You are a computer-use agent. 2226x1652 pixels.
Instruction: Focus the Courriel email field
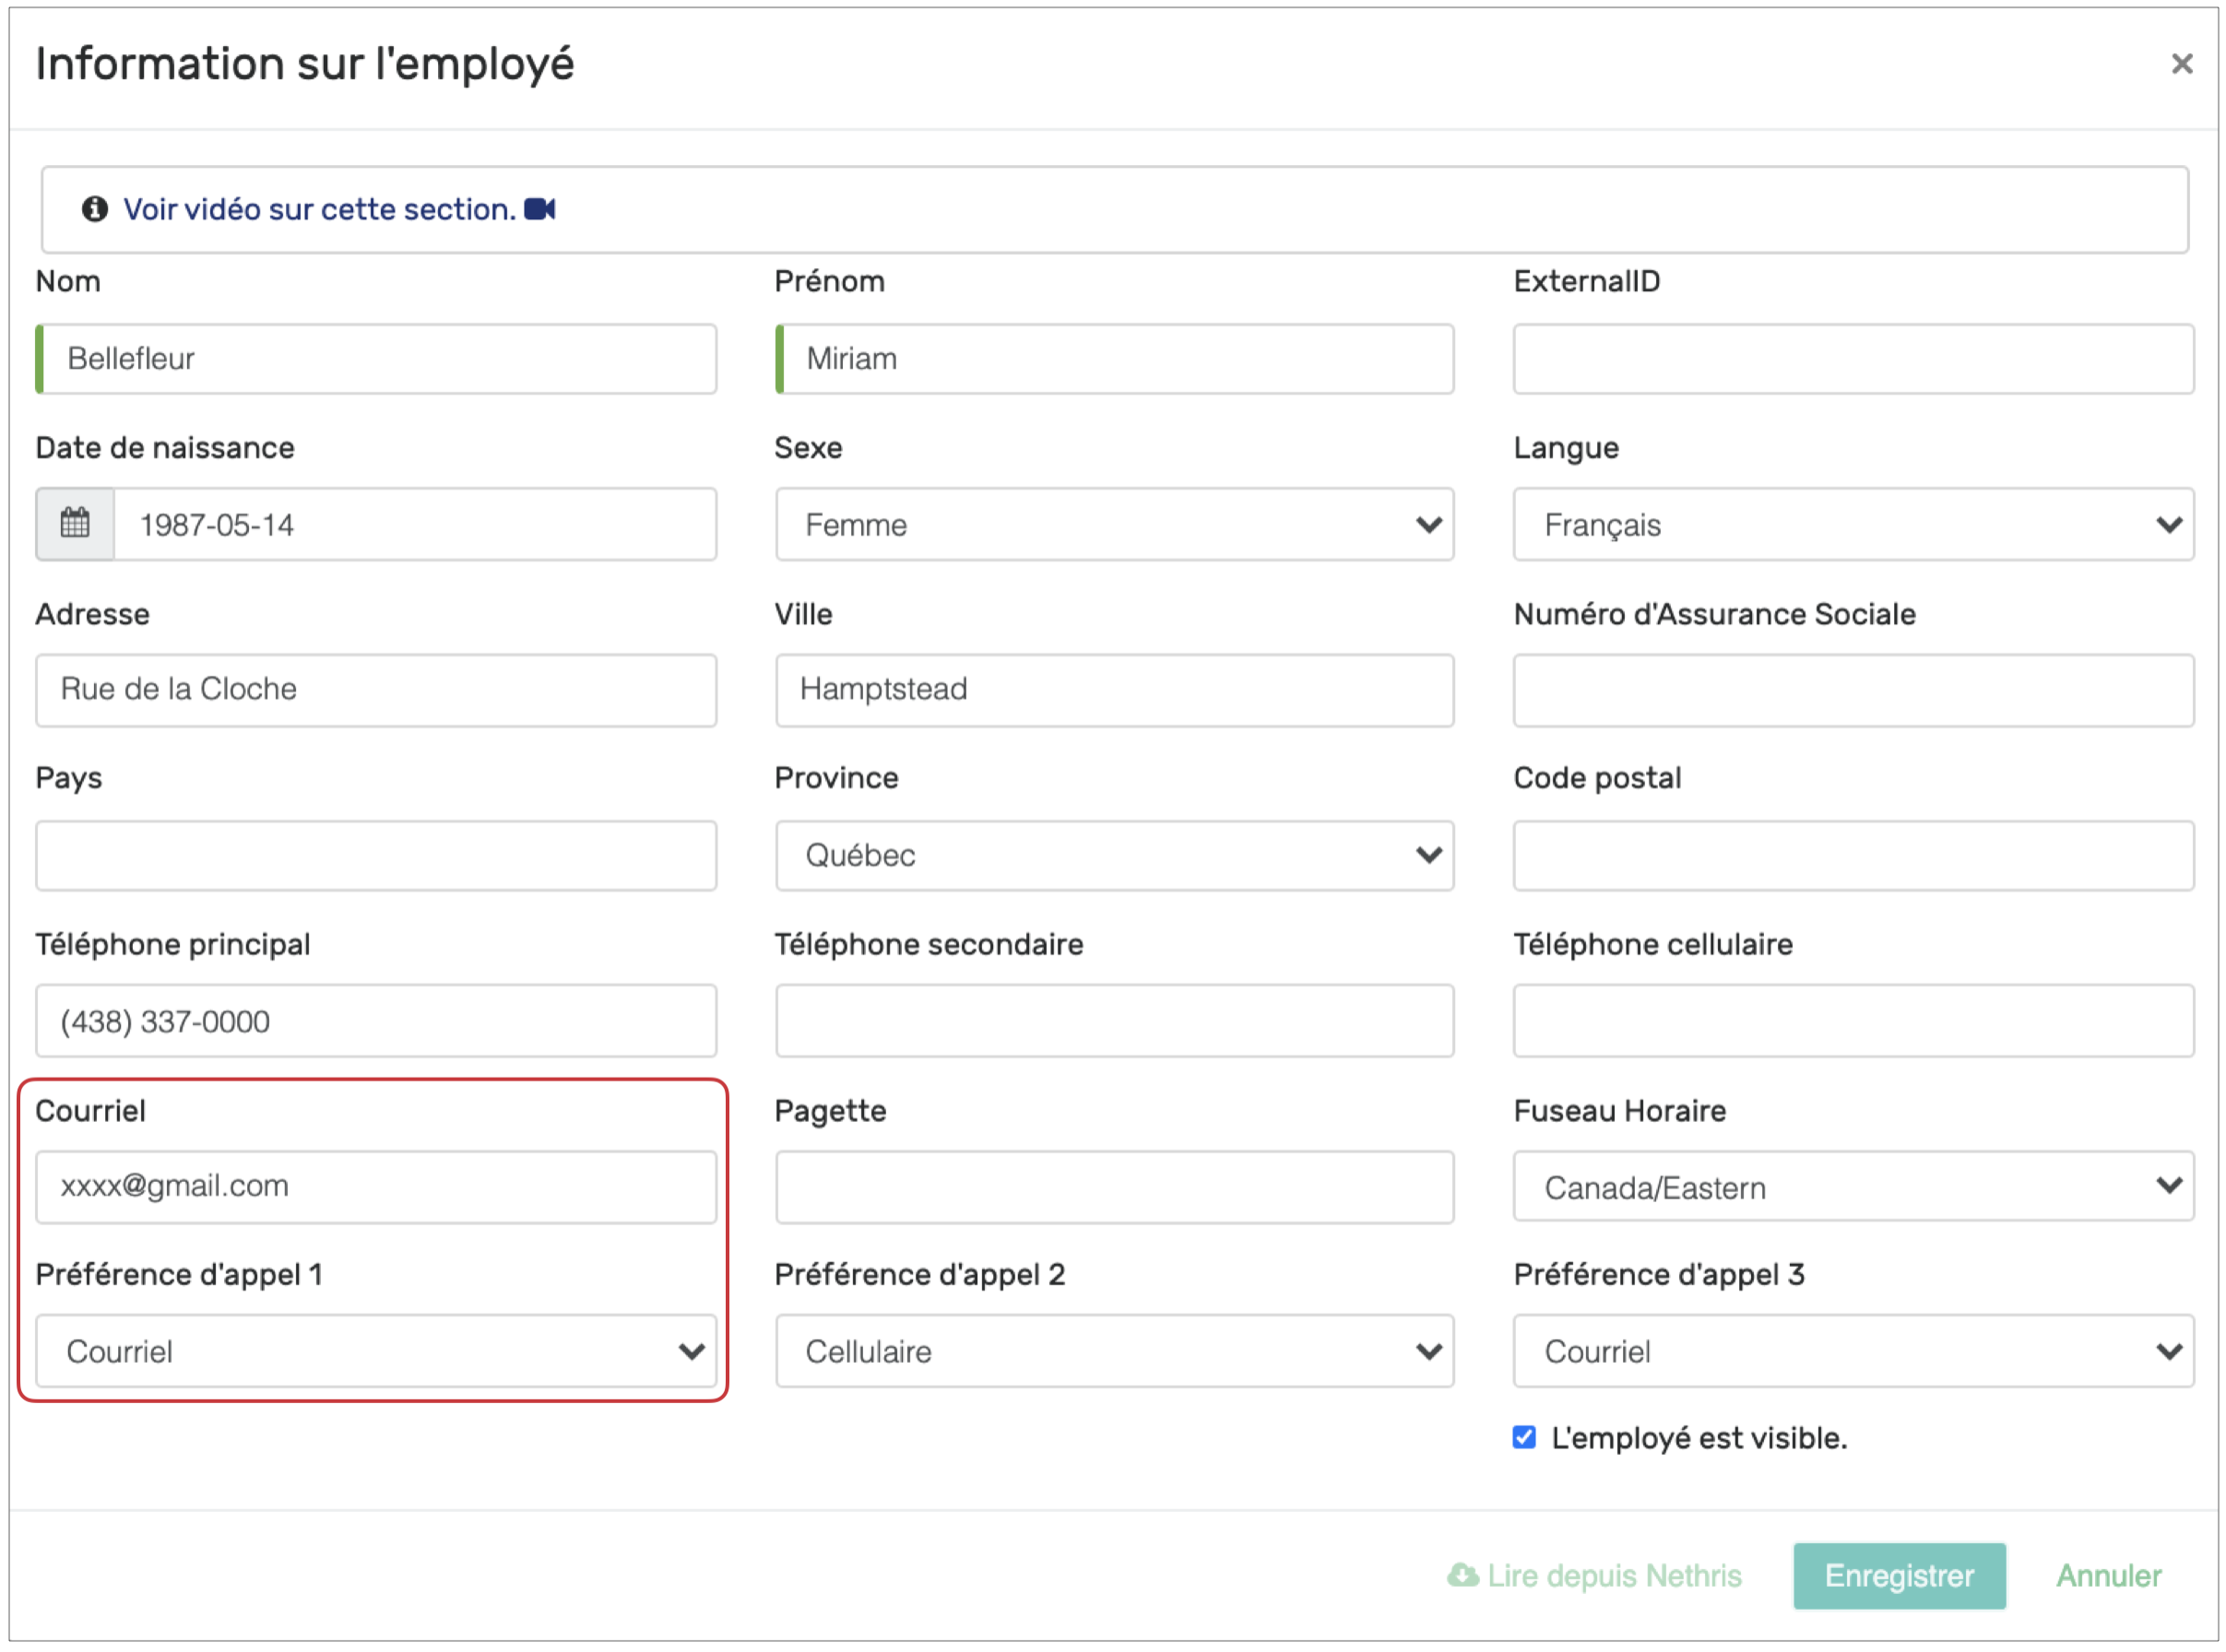[x=376, y=1187]
